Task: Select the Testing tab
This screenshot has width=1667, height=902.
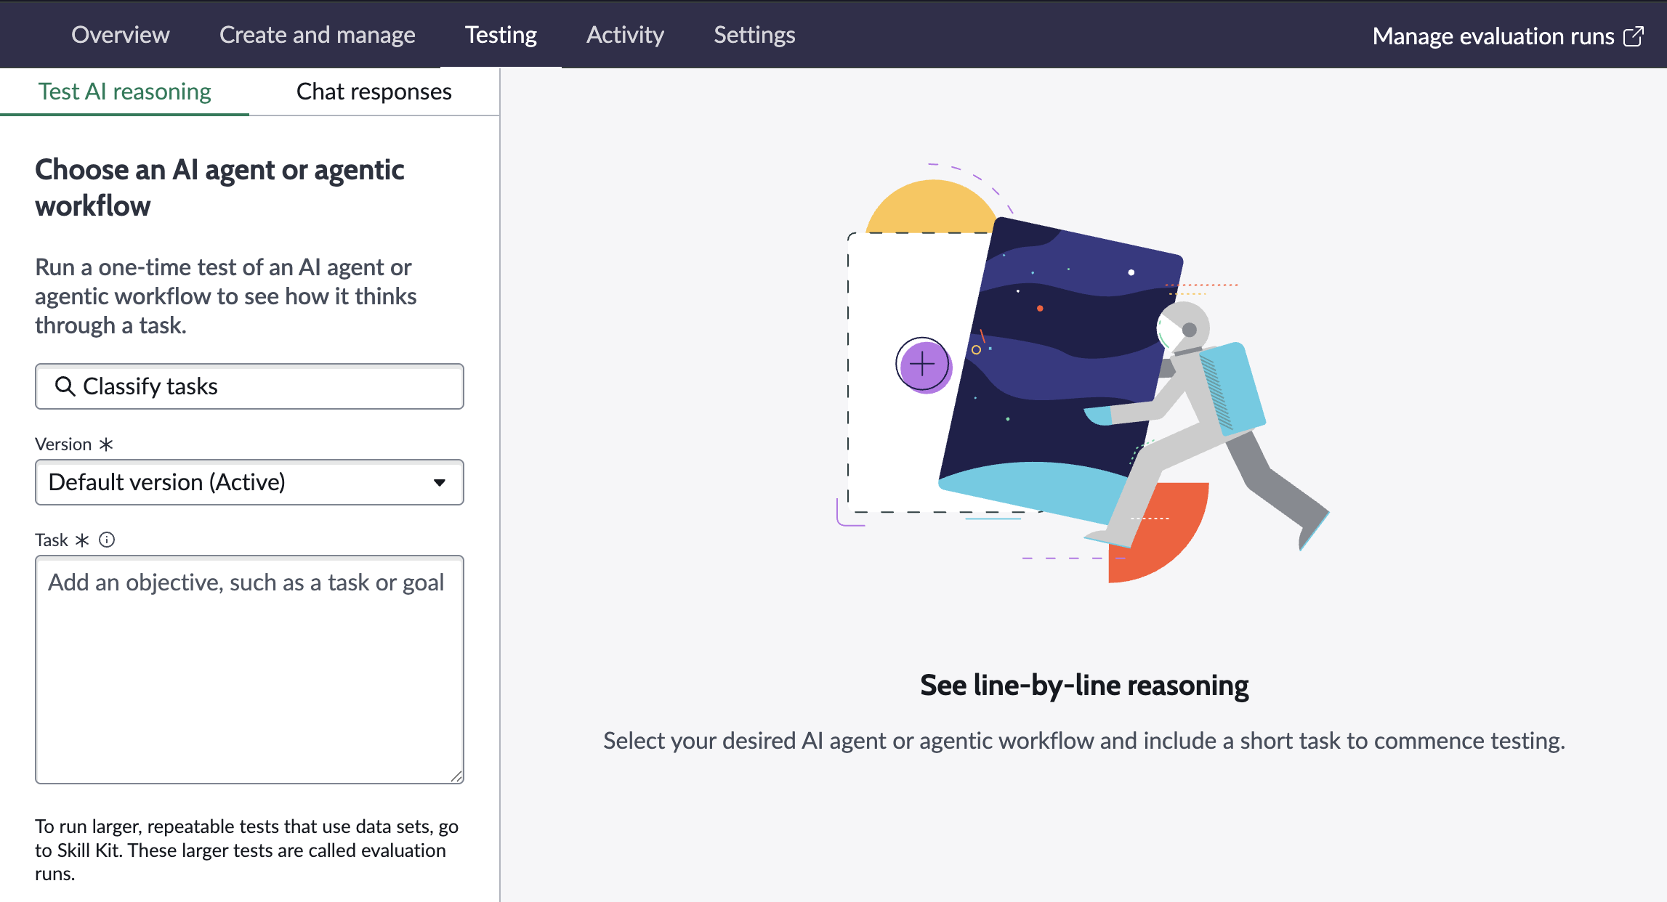Action: pos(501,35)
